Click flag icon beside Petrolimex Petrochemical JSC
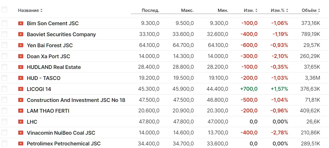This screenshot has height=148, width=329. click(21, 144)
